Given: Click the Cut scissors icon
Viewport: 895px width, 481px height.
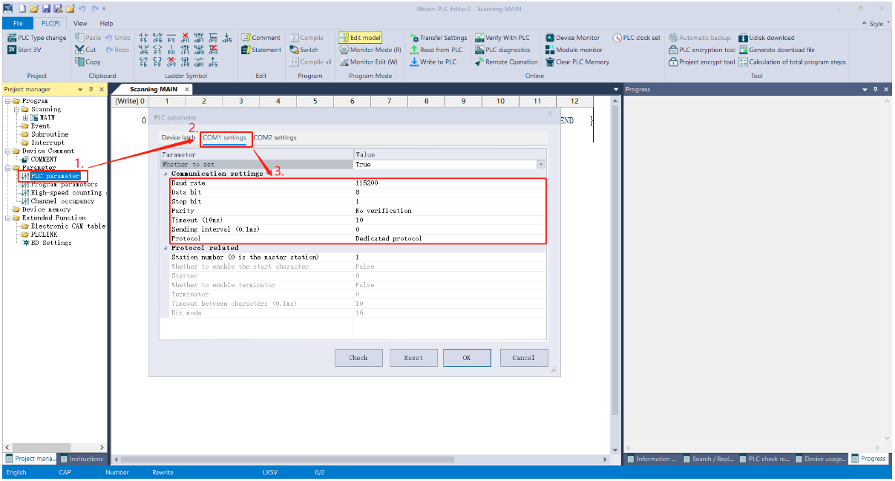Looking at the screenshot, I should click(79, 50).
